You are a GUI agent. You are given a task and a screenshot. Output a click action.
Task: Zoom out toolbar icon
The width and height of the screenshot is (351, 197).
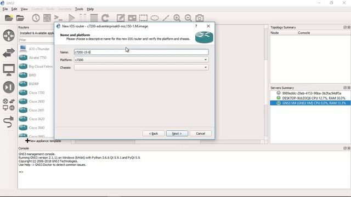coord(188,18)
